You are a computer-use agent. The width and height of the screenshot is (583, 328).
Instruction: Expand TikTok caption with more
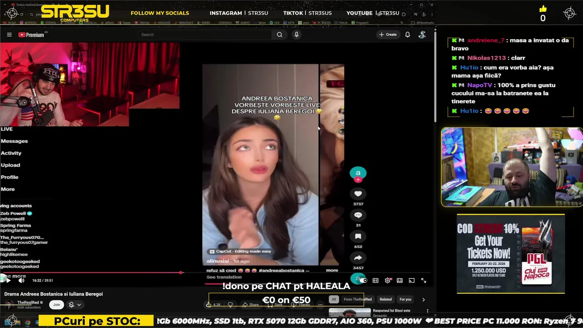coord(332,270)
